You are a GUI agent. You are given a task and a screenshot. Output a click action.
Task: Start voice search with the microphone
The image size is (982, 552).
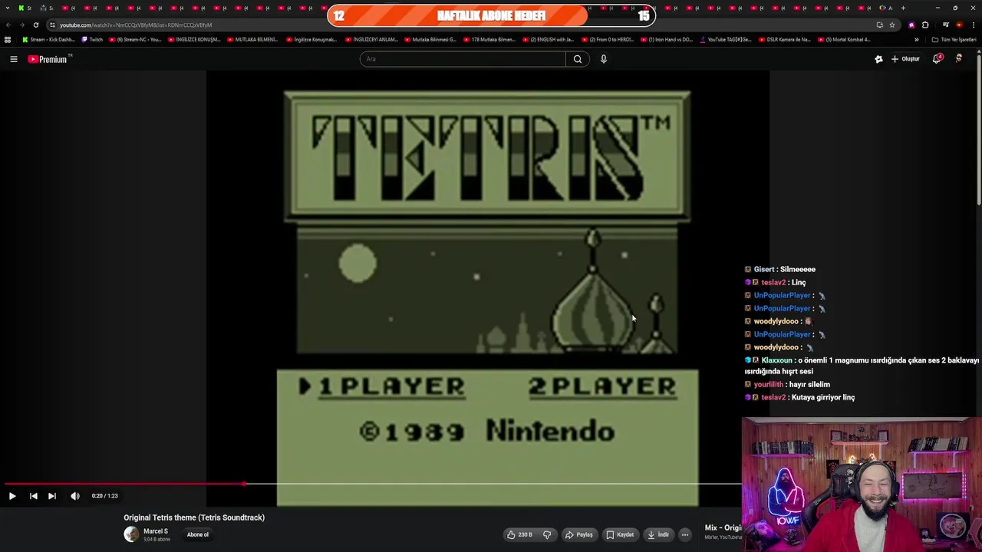pyautogui.click(x=604, y=59)
